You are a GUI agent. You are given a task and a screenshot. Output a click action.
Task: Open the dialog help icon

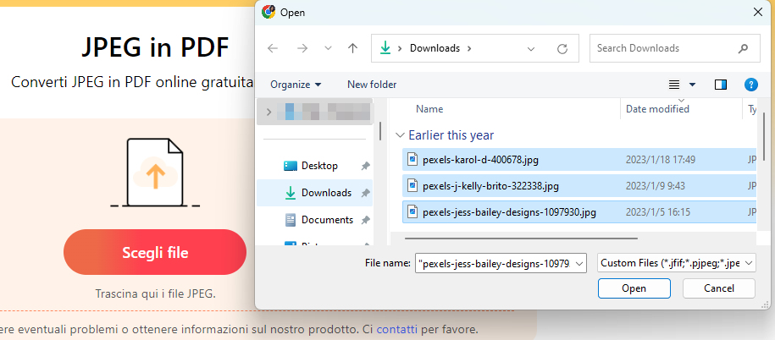tap(750, 85)
